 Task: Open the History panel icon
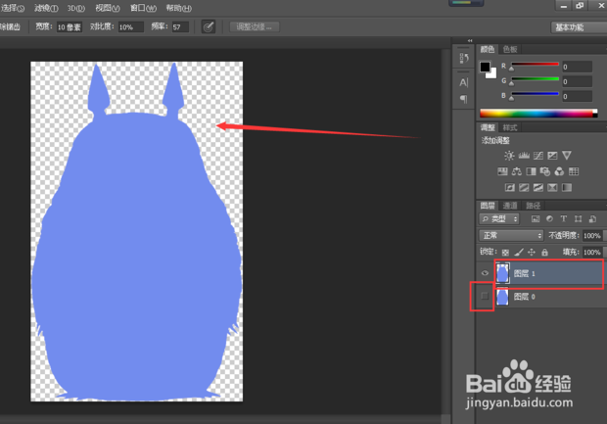(464, 58)
